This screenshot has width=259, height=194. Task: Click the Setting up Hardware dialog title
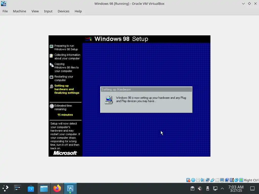(x=116, y=89)
